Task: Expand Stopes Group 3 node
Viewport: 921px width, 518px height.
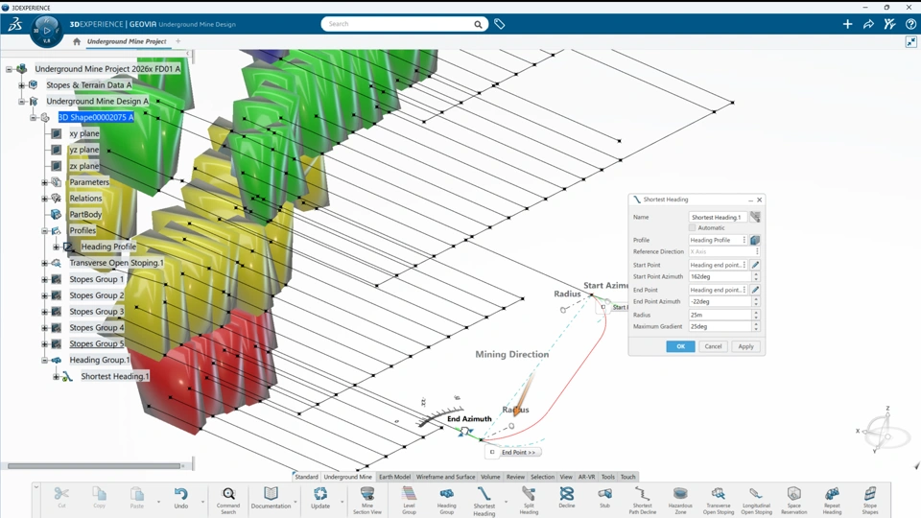Action: tap(45, 312)
